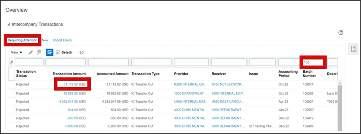Select the Requiring Attention tab
This screenshot has width=361, height=134.
pyautogui.click(x=23, y=40)
